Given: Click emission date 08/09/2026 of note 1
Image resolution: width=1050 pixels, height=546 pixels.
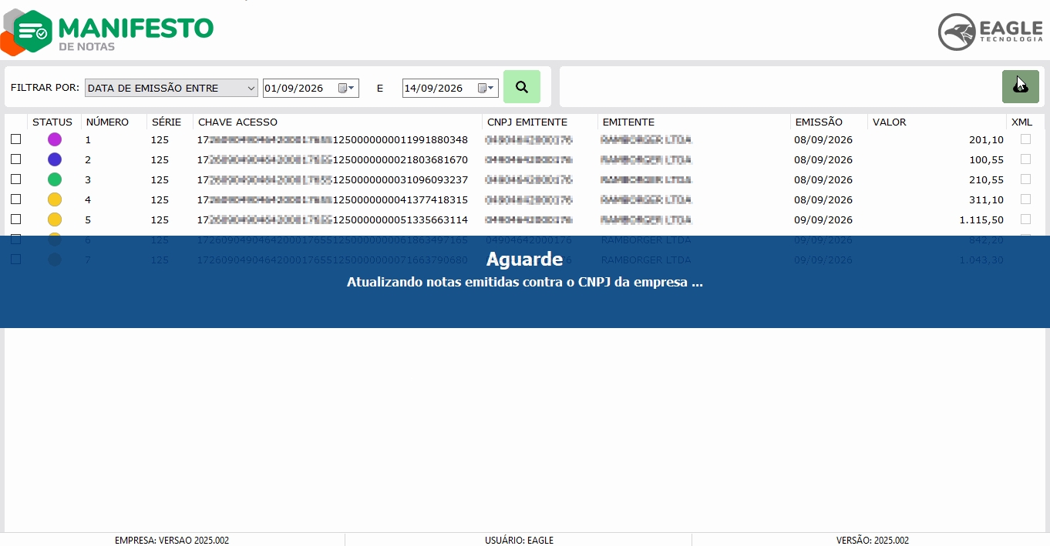Looking at the screenshot, I should click(x=823, y=140).
